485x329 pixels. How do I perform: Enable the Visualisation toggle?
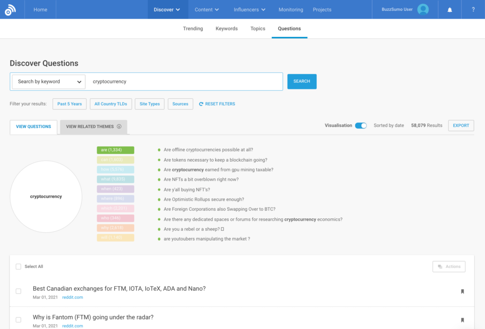(360, 125)
